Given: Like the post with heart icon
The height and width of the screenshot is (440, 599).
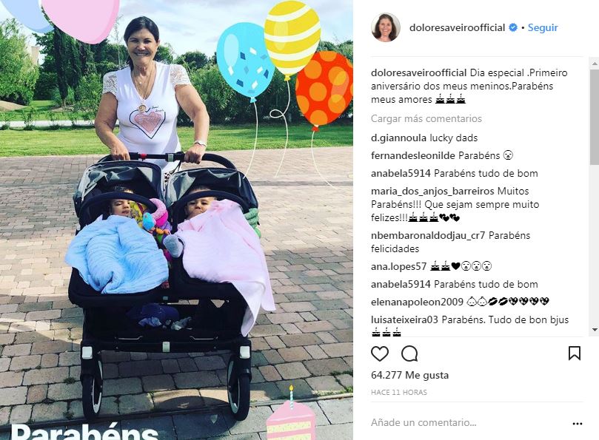Looking at the screenshot, I should point(380,353).
